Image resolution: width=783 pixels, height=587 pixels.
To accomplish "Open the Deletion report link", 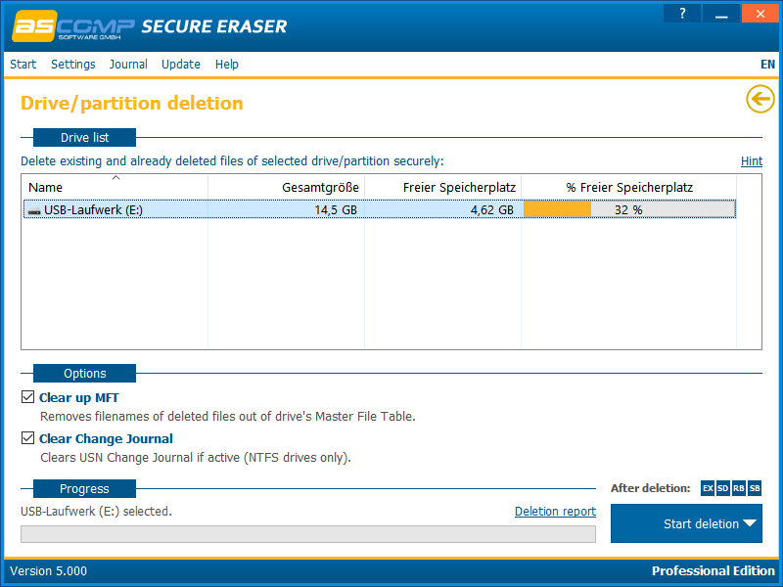I will pyautogui.click(x=555, y=512).
